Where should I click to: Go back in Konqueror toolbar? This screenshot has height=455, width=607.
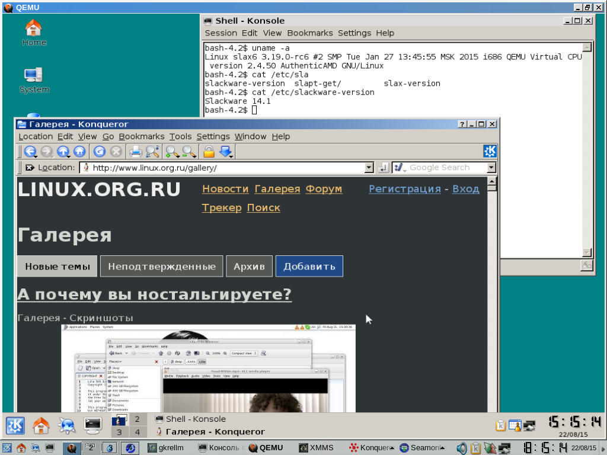[30, 152]
